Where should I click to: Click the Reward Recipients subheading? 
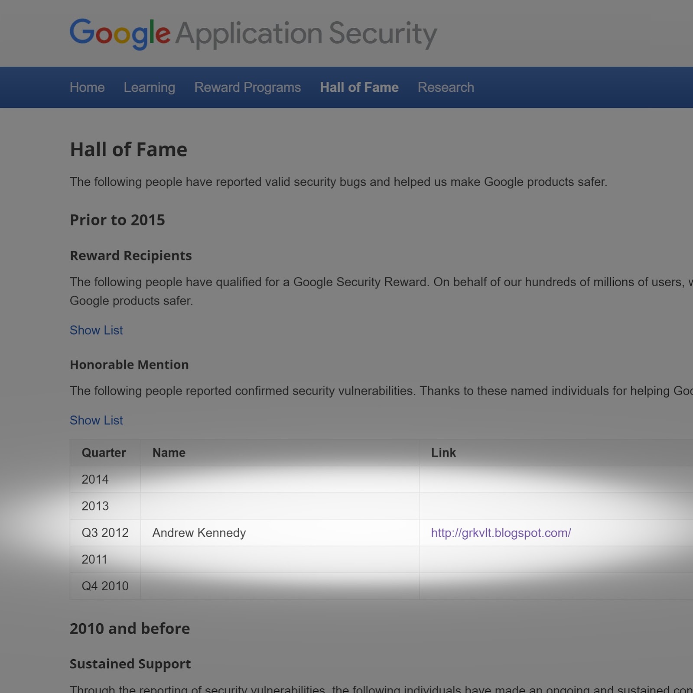tap(131, 256)
